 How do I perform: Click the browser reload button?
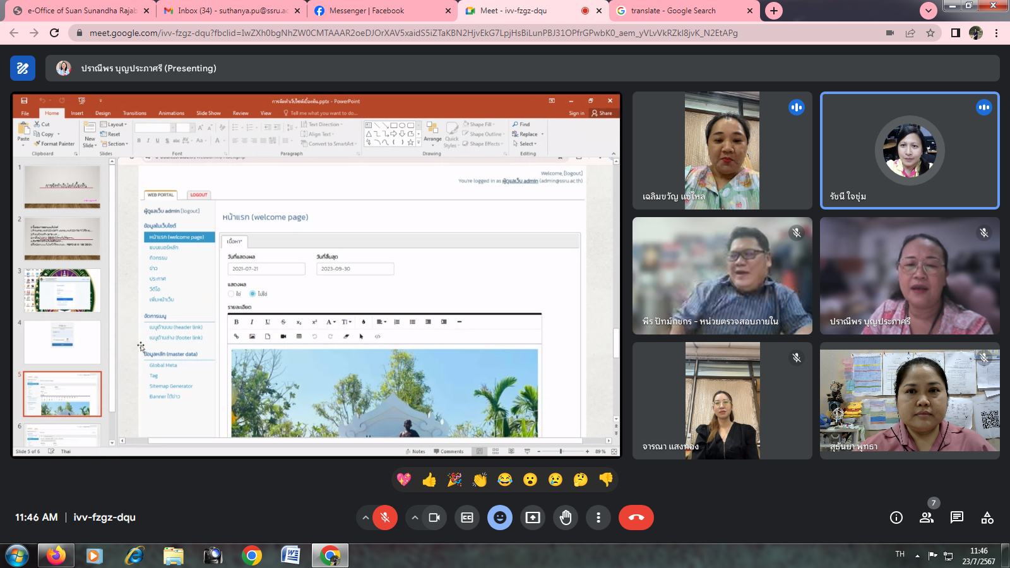point(54,33)
